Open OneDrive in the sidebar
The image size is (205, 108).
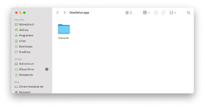pyautogui.click(x=22, y=52)
